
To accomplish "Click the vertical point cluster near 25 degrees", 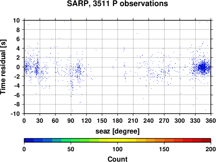I will (37, 67).
